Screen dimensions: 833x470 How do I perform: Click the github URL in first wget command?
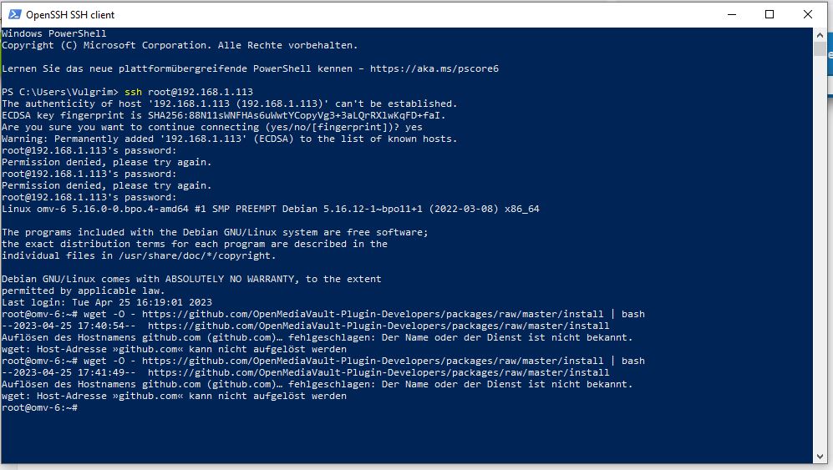point(373,314)
